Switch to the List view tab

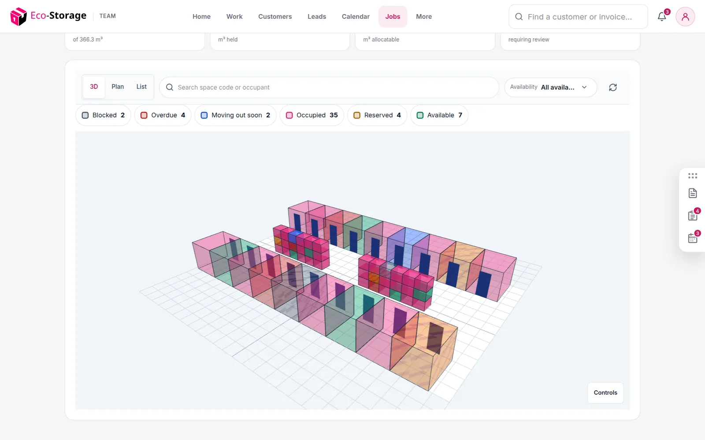pyautogui.click(x=141, y=87)
